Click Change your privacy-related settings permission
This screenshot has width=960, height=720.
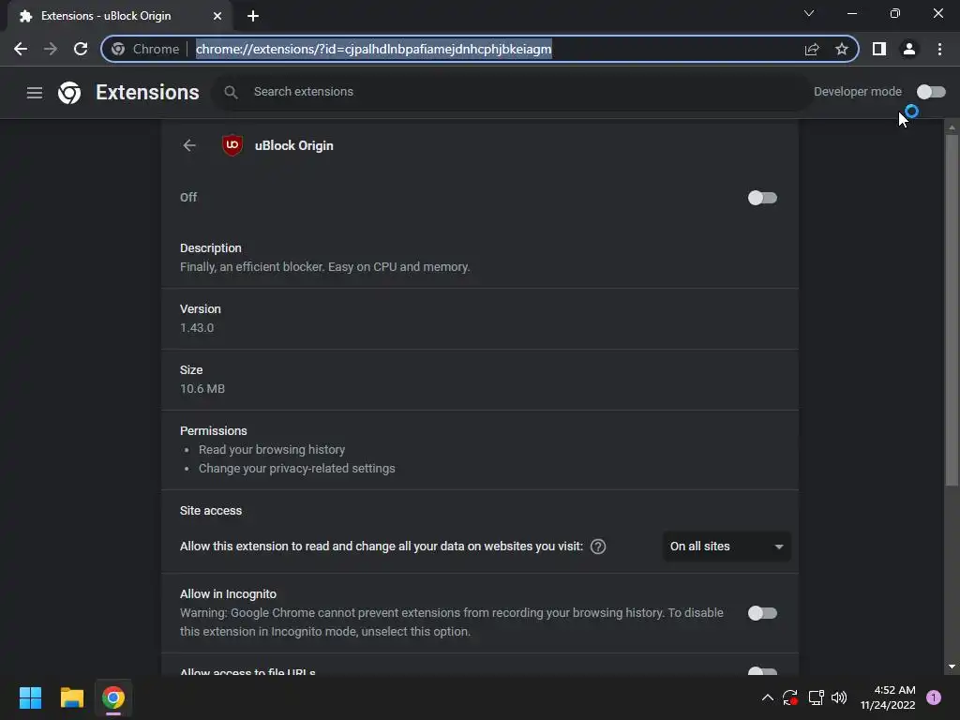coord(297,469)
